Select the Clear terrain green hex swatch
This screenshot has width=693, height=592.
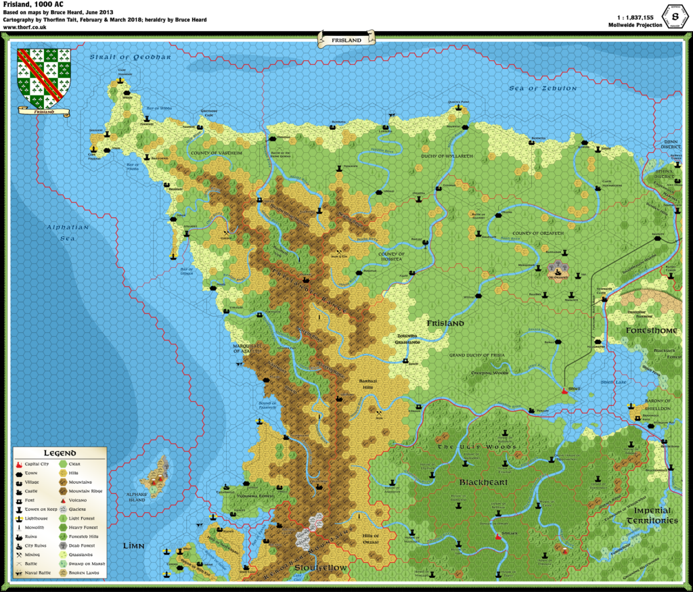click(62, 463)
